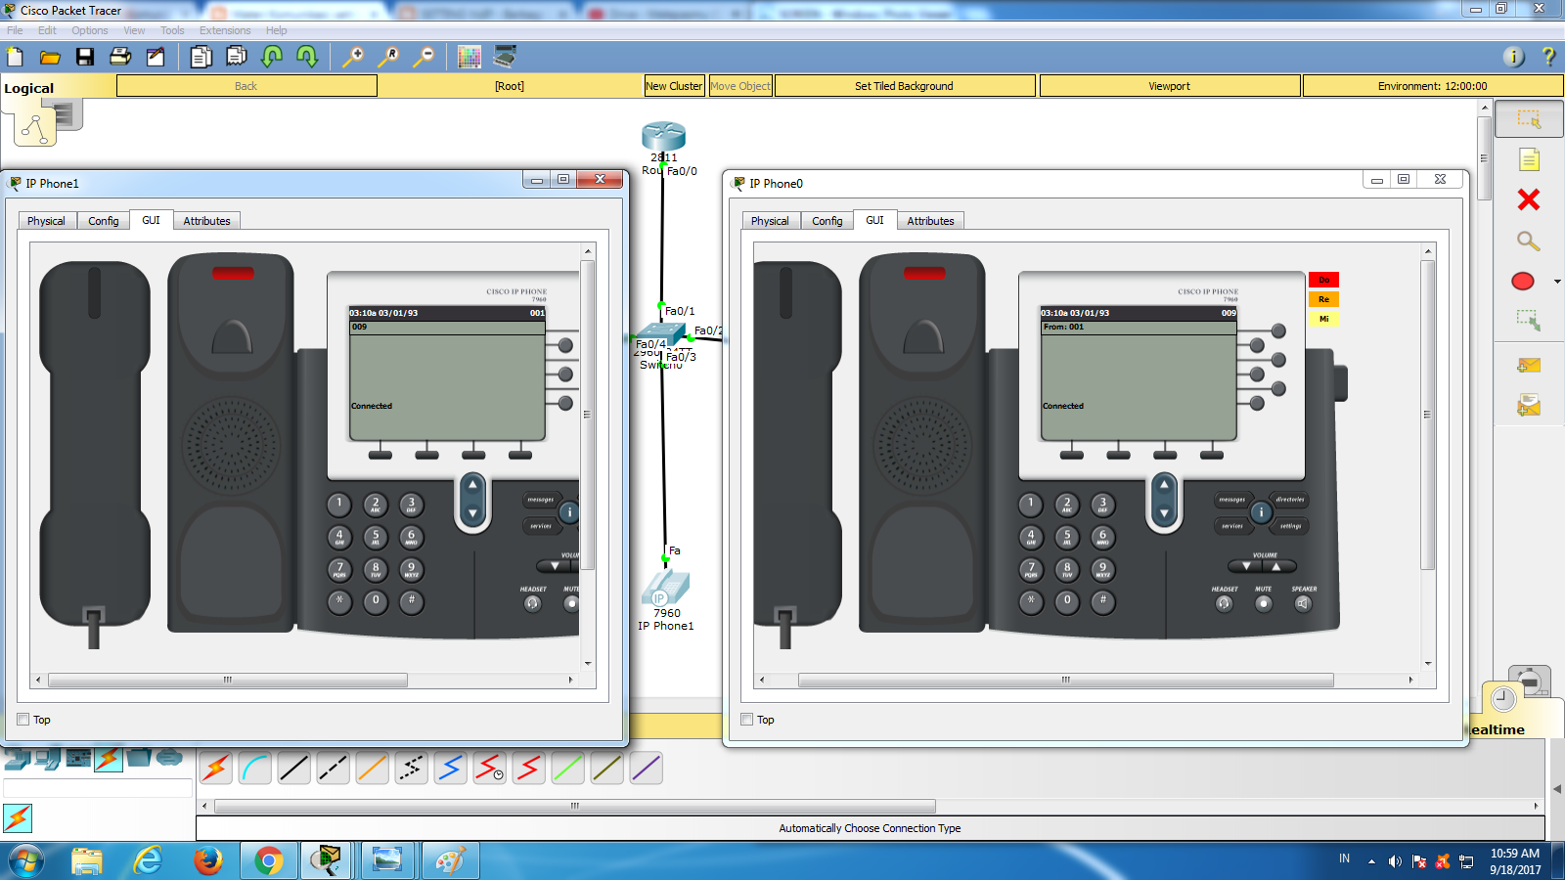Select the Console cable connection
This screenshot has width=1565, height=880.
coord(254,769)
